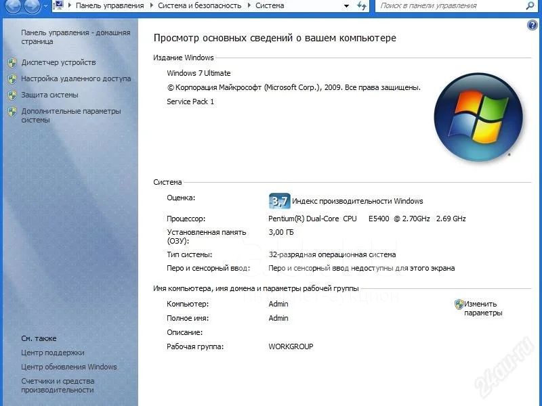Open recent pages dropdown beside navigation arrows
Image resolution: width=542 pixels, height=406 pixels.
click(x=45, y=6)
